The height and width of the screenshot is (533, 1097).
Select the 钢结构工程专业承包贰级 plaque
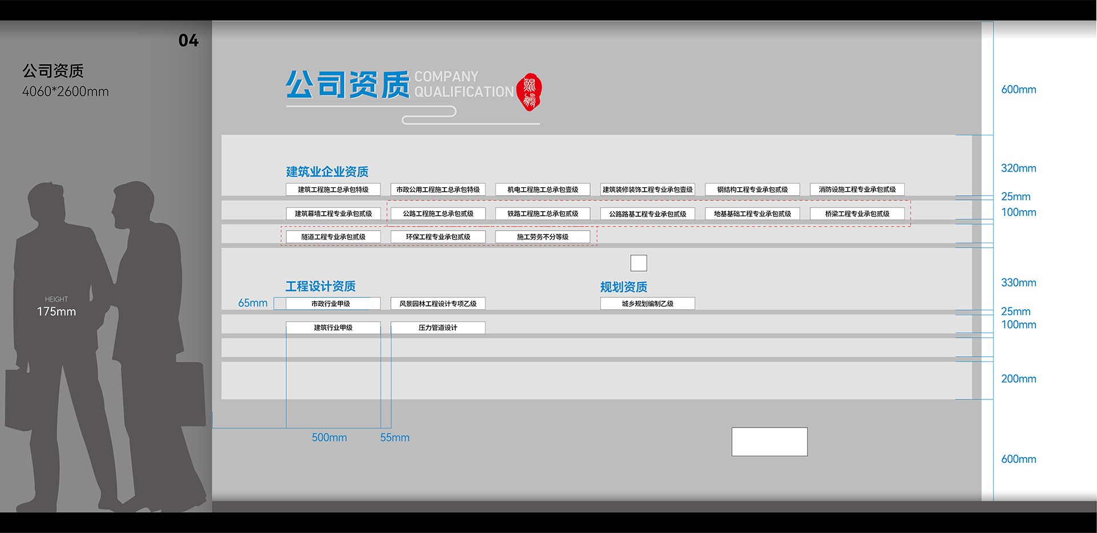coord(752,189)
